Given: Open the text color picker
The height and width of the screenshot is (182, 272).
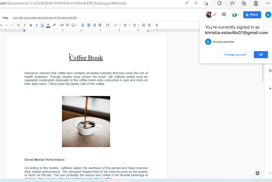Looking at the screenshot, I should 48,25.
